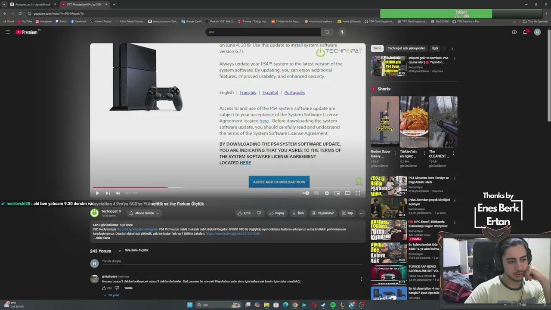Open Steam from the taskbar
This screenshot has width=551, height=310.
click(323, 305)
